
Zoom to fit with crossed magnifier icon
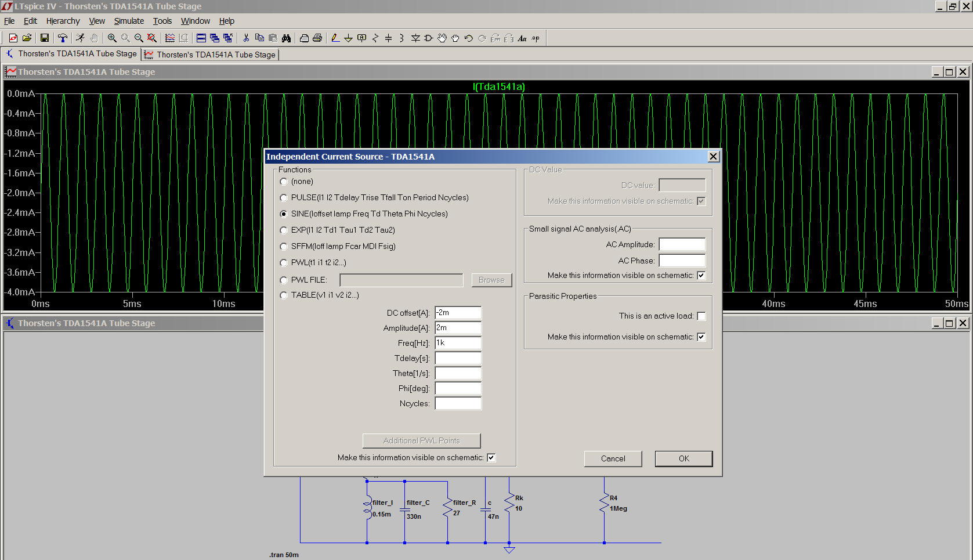pyautogui.click(x=152, y=38)
